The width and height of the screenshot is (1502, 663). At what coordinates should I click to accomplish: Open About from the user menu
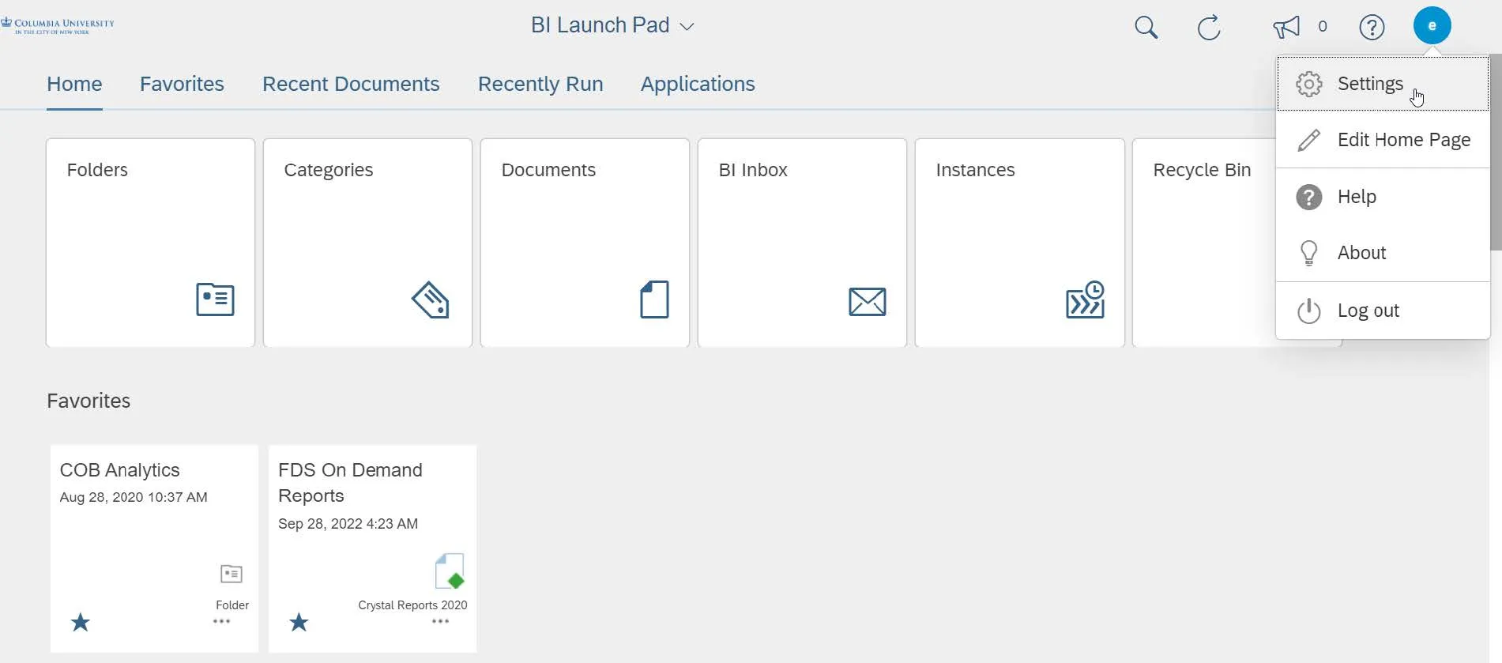tap(1383, 253)
